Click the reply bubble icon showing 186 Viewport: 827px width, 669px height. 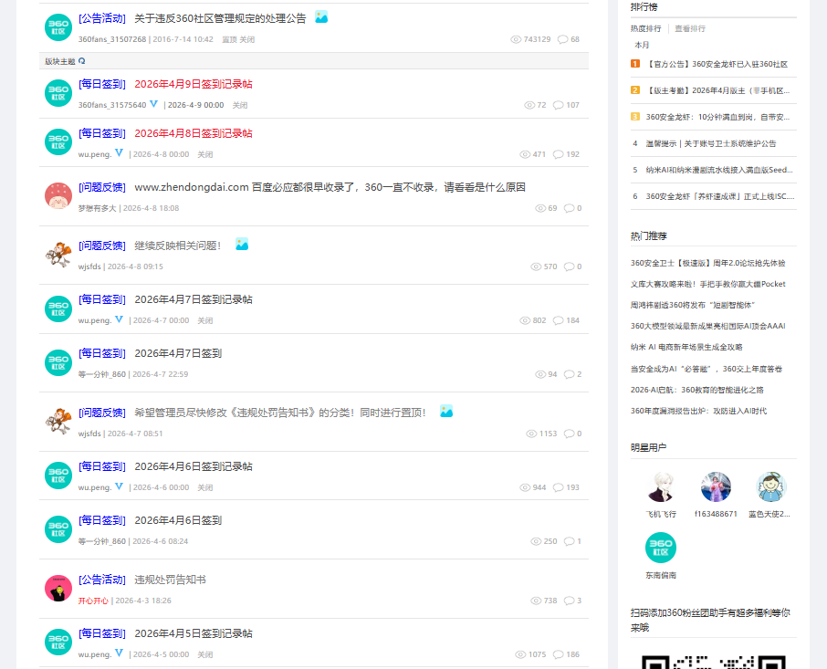[558, 654]
